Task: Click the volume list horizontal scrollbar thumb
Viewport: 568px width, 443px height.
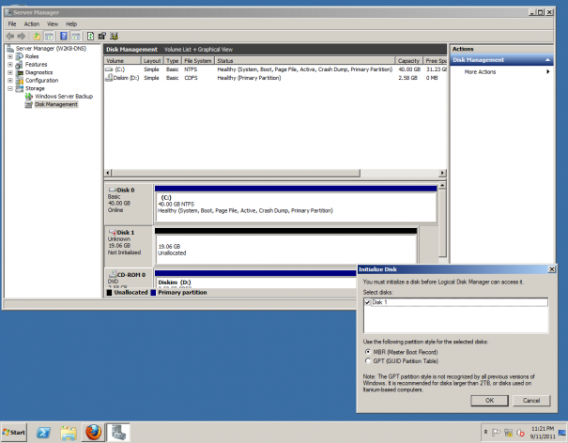Action: (237, 173)
